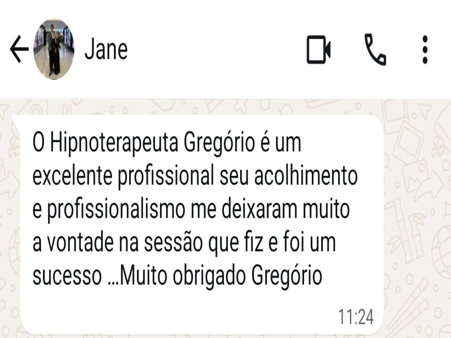
Task: Click the words deixaram muito in the message
Action: tap(286, 209)
